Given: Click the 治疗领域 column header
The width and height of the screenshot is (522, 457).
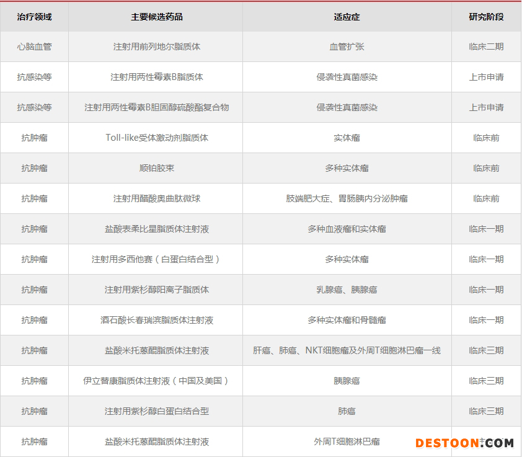Looking at the screenshot, I should click(34, 17).
